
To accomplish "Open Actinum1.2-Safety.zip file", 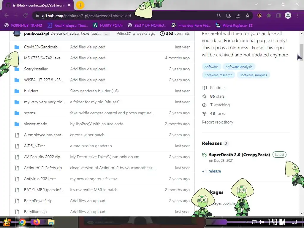I will pos(43,168).
